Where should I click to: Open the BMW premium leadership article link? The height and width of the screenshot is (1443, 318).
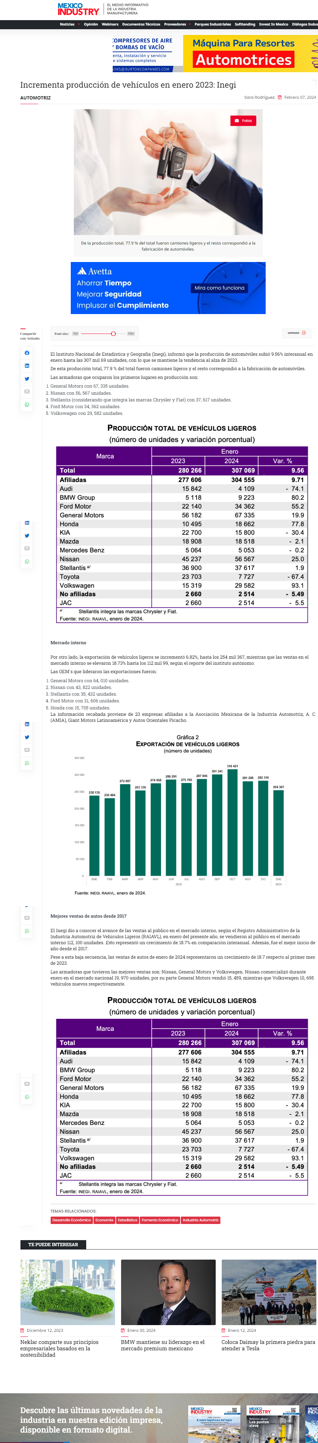[x=162, y=1345]
